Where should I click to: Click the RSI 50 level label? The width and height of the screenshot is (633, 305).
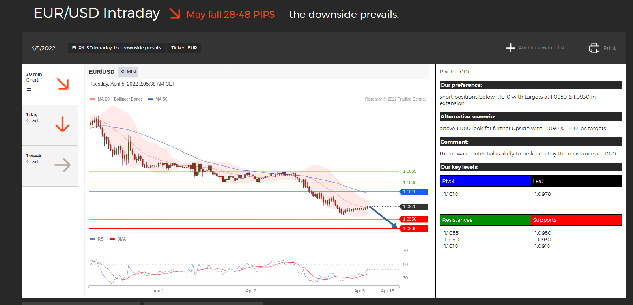(x=405, y=264)
